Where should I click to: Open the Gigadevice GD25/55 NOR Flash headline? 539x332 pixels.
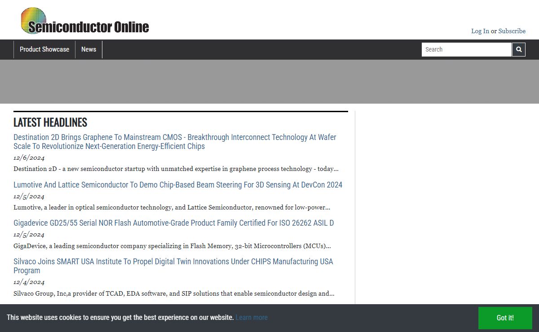coord(173,223)
